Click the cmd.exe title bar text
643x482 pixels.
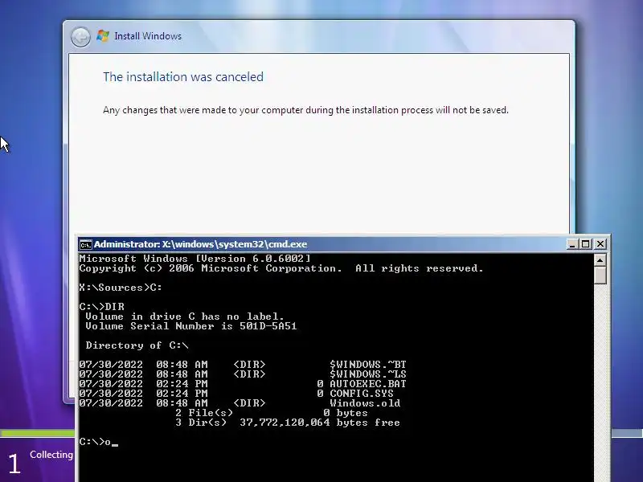click(200, 244)
